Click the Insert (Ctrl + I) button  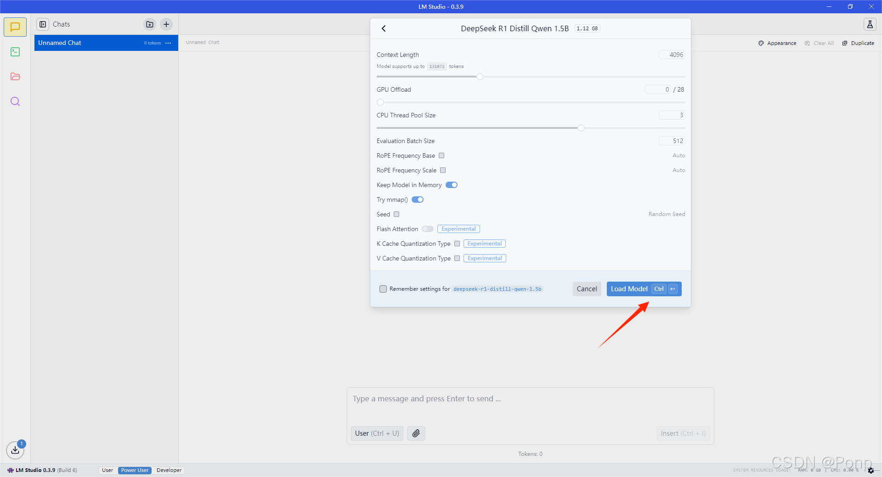click(683, 433)
